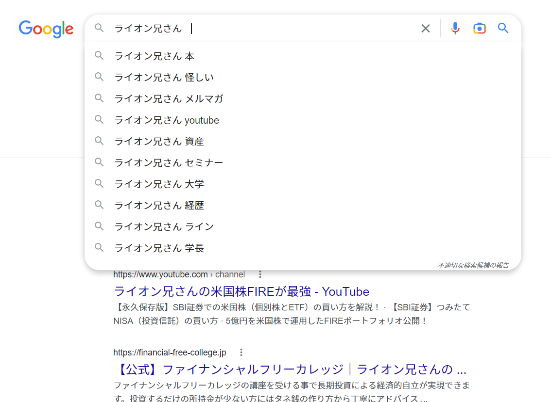Select suggestion ライオン兄さん 怪しい
The width and height of the screenshot is (551, 402).
pyautogui.click(x=303, y=77)
